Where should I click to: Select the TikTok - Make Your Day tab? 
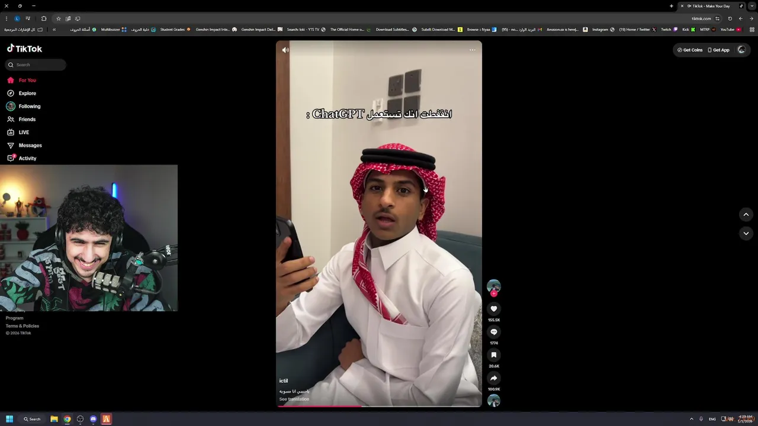click(x=712, y=6)
